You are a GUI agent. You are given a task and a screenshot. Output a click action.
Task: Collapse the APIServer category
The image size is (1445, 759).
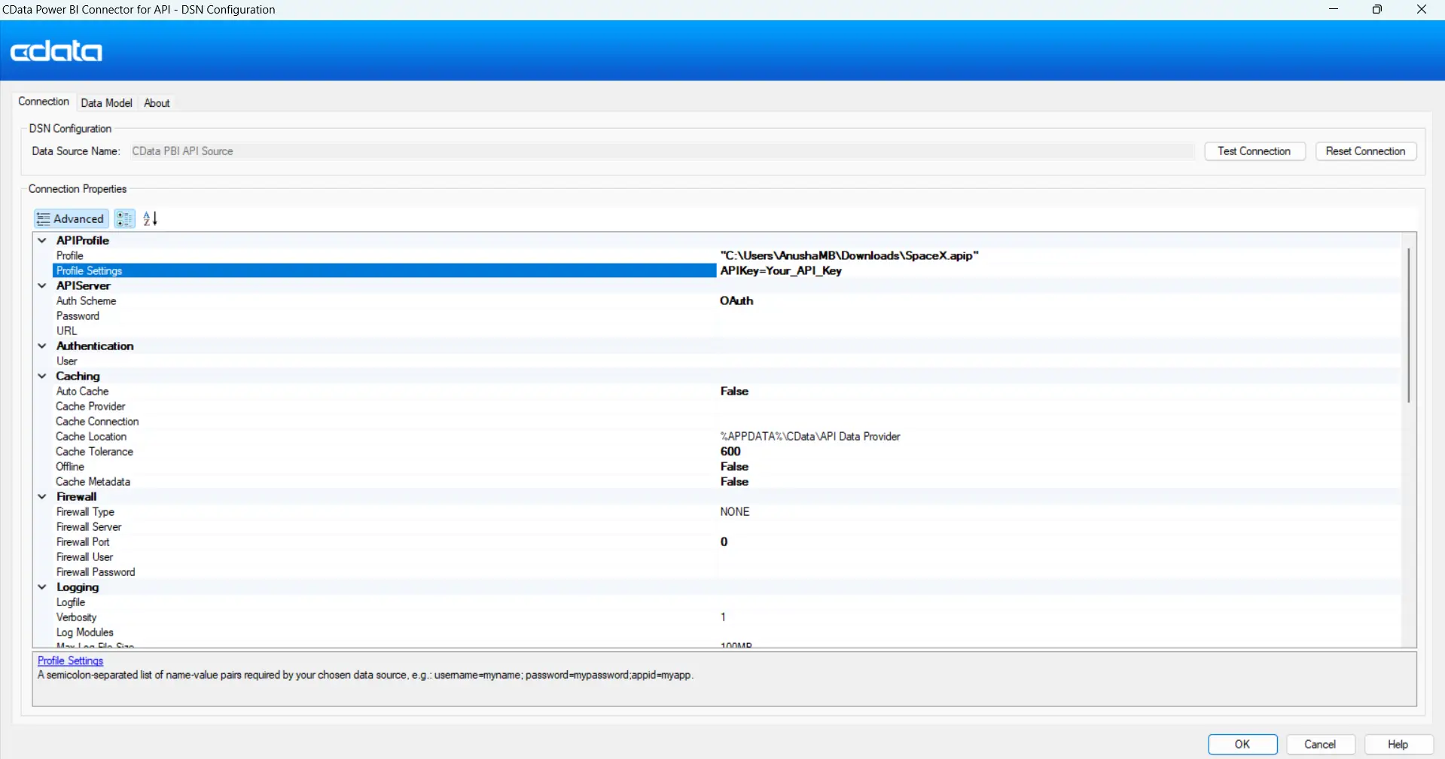click(42, 285)
